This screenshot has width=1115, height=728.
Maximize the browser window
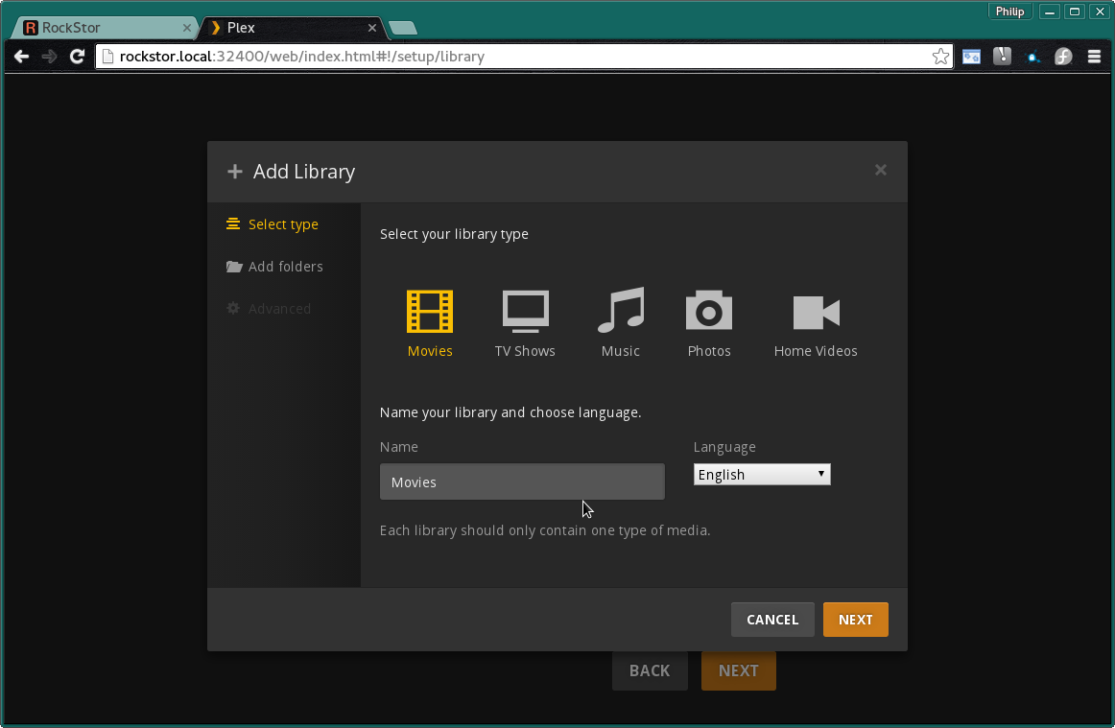coord(1075,12)
